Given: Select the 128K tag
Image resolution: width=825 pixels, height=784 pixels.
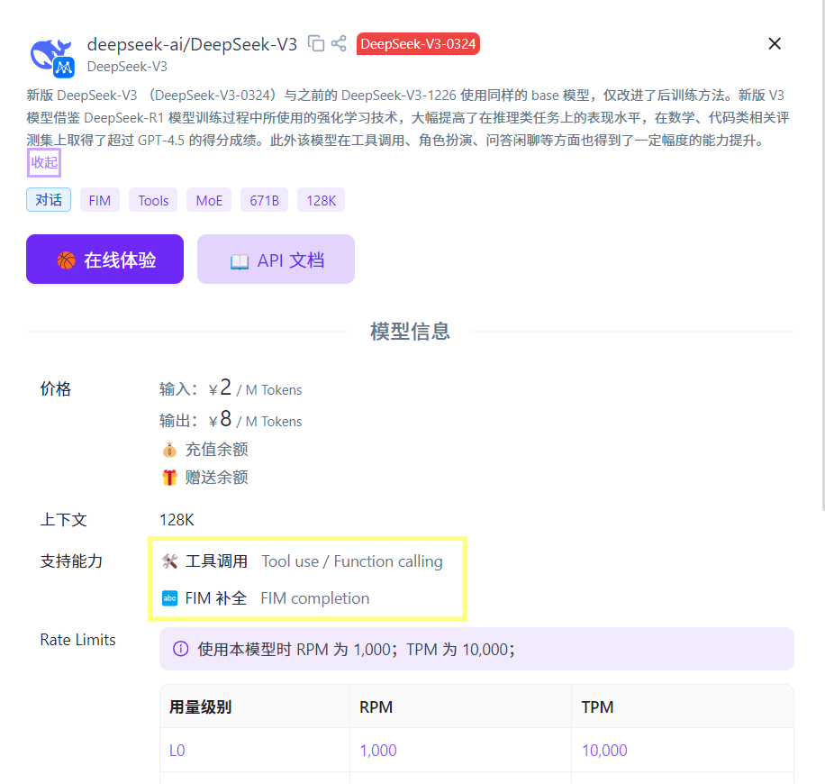Looking at the screenshot, I should pos(321,200).
